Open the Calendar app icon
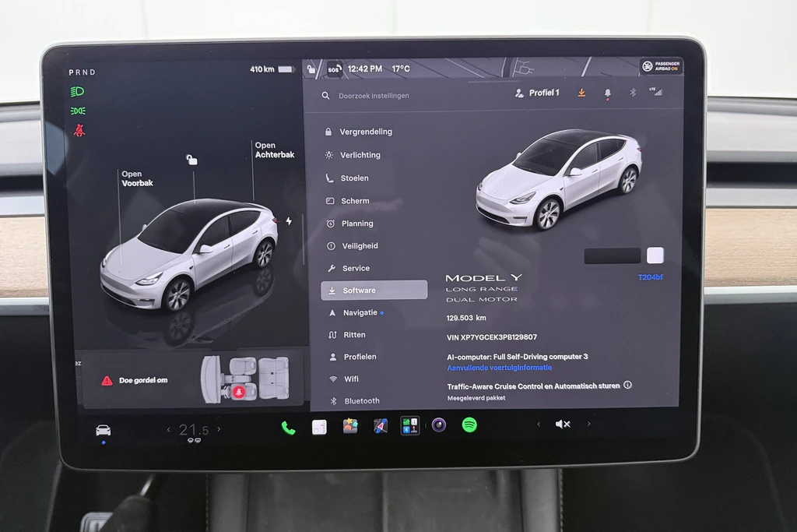Screen dimensions: 797x532 click(x=319, y=427)
